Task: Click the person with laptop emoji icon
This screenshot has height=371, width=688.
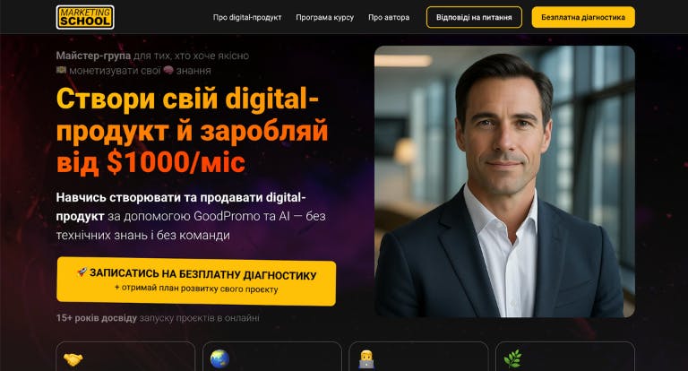Action: (x=365, y=359)
